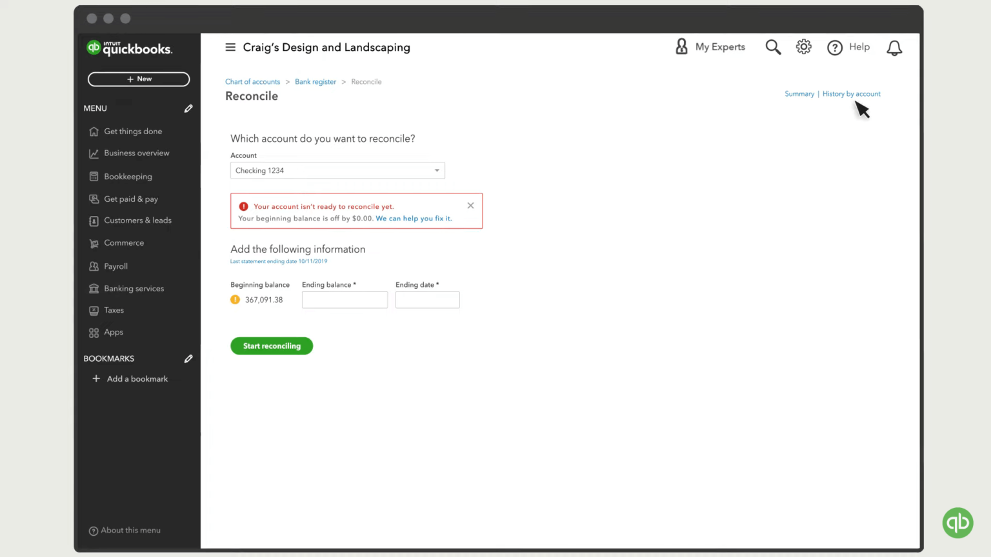Open History by account
Viewport: 991px width, 557px height.
click(x=852, y=93)
